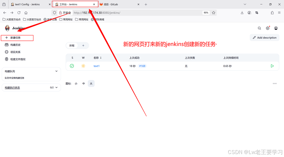The image size is (284, 157).
Task: Click the sunny weather icon of text1
Action: coord(83,66)
